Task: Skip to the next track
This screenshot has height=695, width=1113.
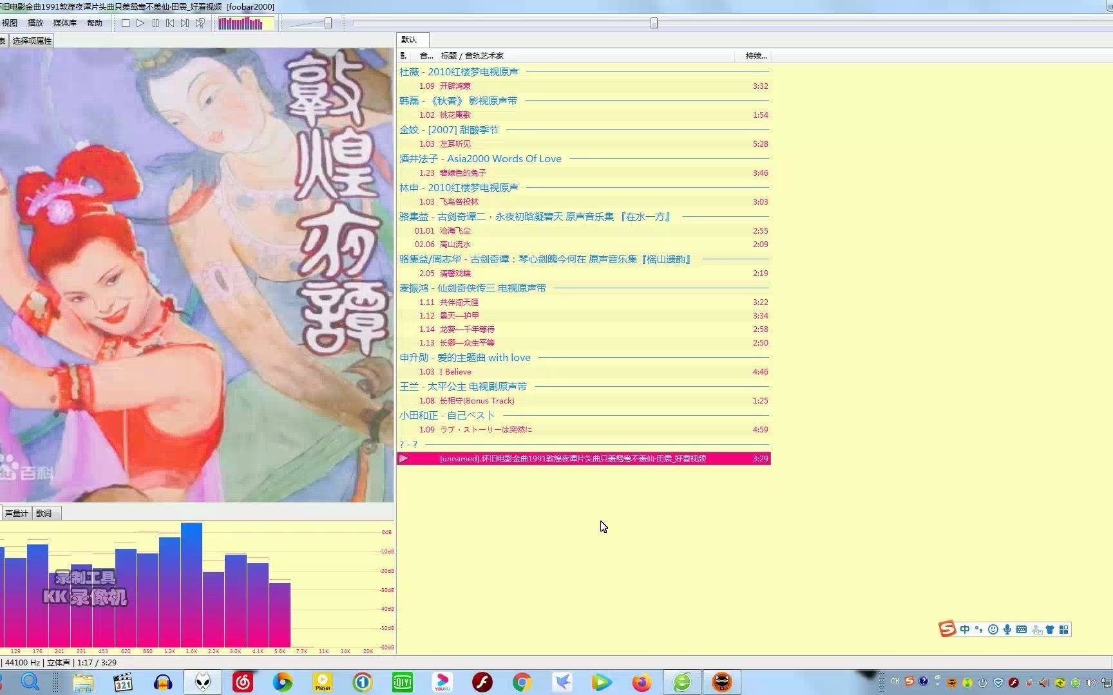Action: [x=185, y=23]
